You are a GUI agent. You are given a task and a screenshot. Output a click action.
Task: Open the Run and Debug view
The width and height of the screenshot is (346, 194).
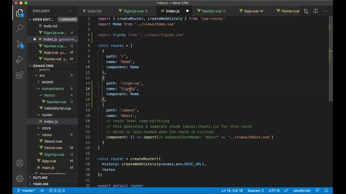(x=19, y=59)
